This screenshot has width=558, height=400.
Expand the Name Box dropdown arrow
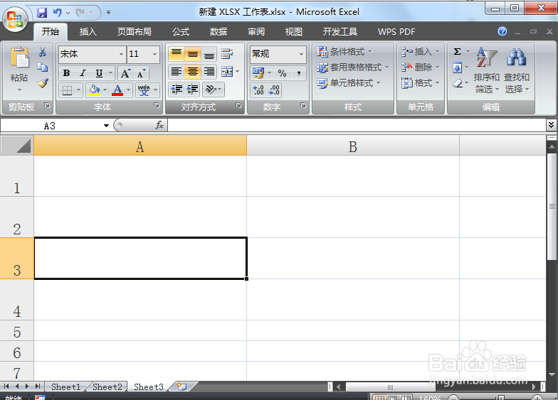[106, 125]
